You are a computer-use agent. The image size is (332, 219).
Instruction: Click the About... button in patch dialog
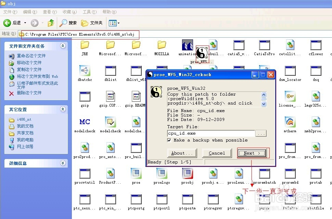[x=182, y=153]
